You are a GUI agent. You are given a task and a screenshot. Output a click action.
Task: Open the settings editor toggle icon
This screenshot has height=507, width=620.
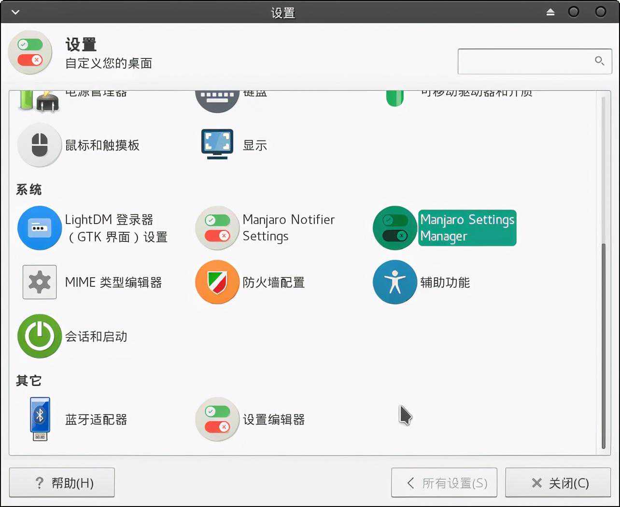click(x=217, y=419)
